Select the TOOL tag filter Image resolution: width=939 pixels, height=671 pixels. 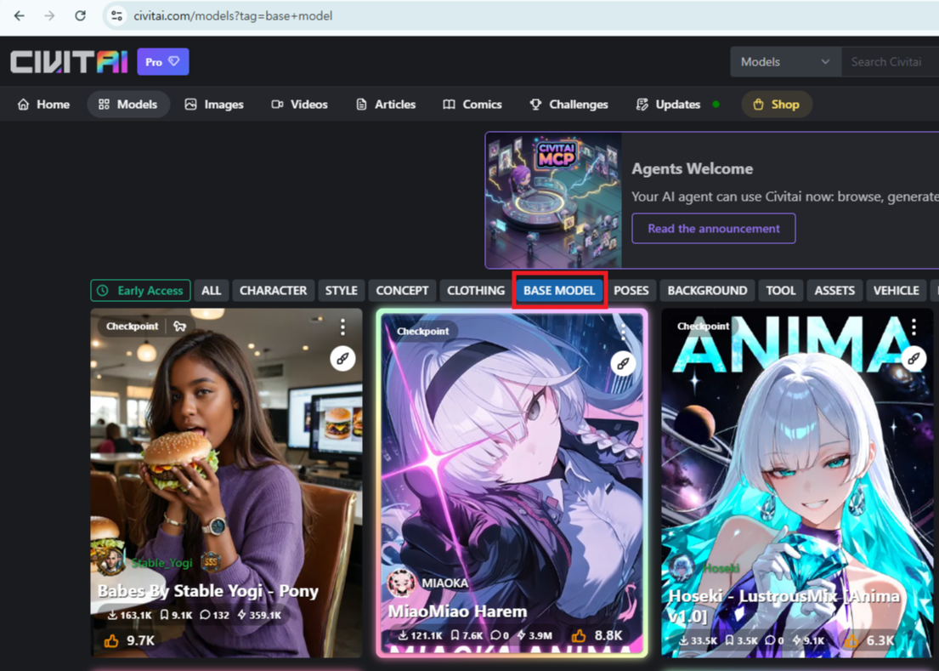pyautogui.click(x=780, y=291)
